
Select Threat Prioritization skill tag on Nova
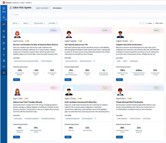tap(46, 61)
